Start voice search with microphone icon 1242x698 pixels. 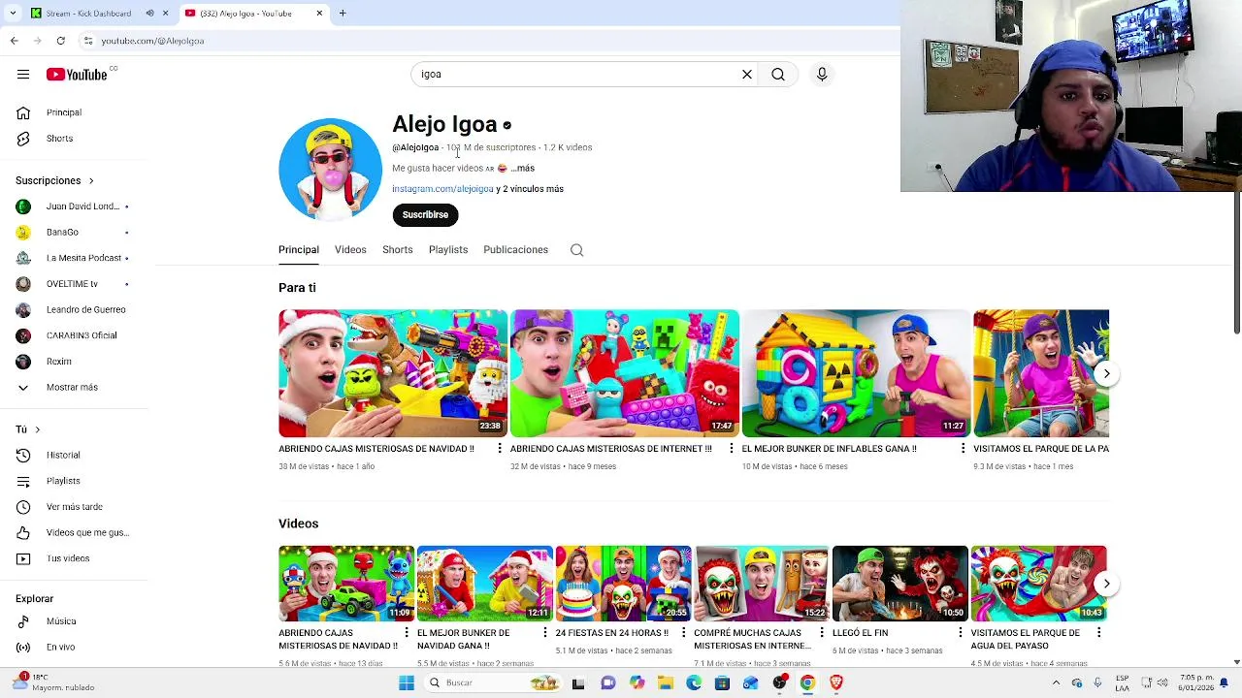tap(822, 75)
